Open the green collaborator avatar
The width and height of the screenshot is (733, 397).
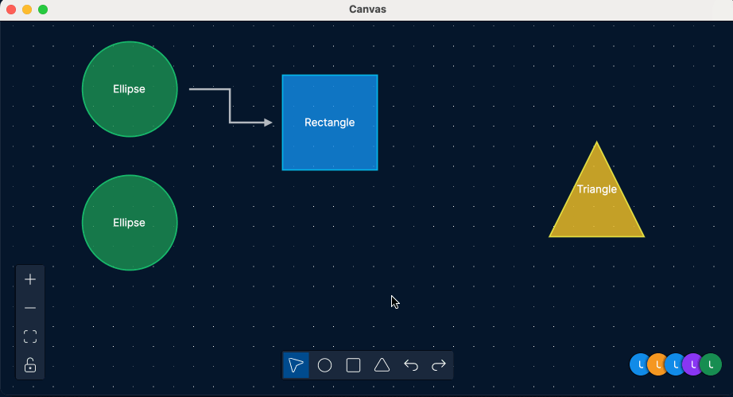click(711, 364)
